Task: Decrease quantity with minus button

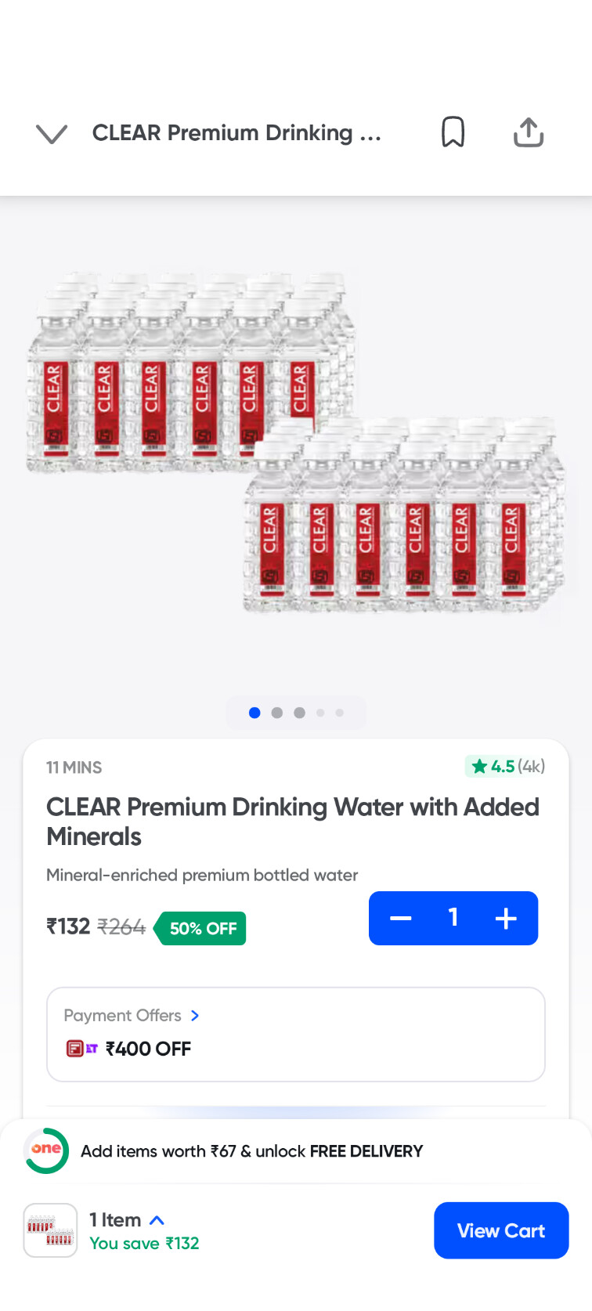Action: [401, 918]
